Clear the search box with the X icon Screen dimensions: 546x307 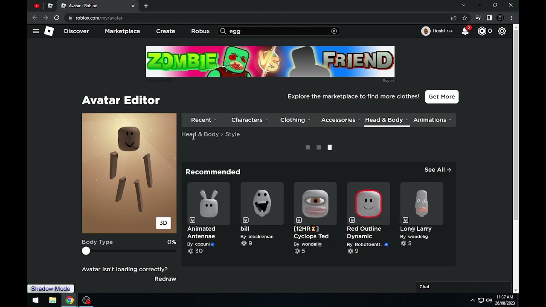334,31
